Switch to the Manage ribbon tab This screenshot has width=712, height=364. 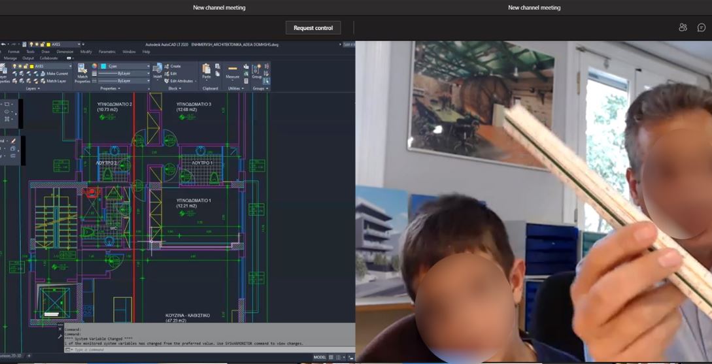point(10,58)
